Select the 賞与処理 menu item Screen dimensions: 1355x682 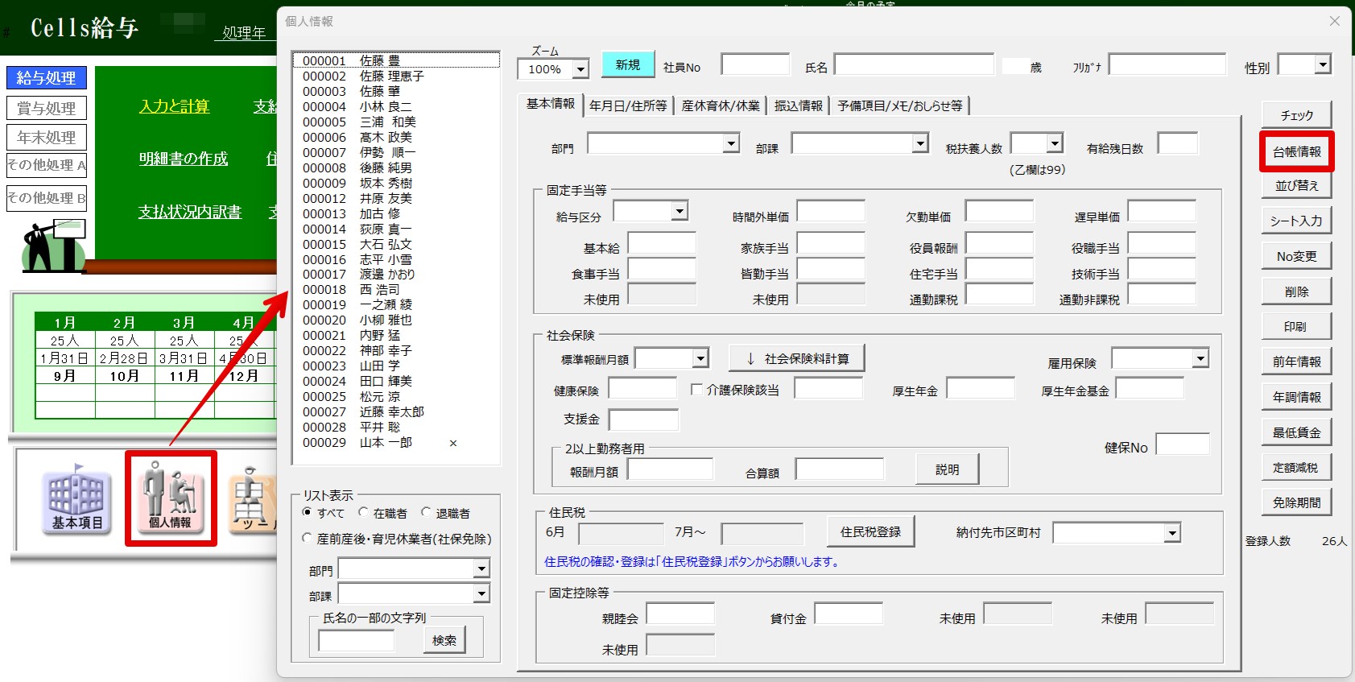pos(47,108)
